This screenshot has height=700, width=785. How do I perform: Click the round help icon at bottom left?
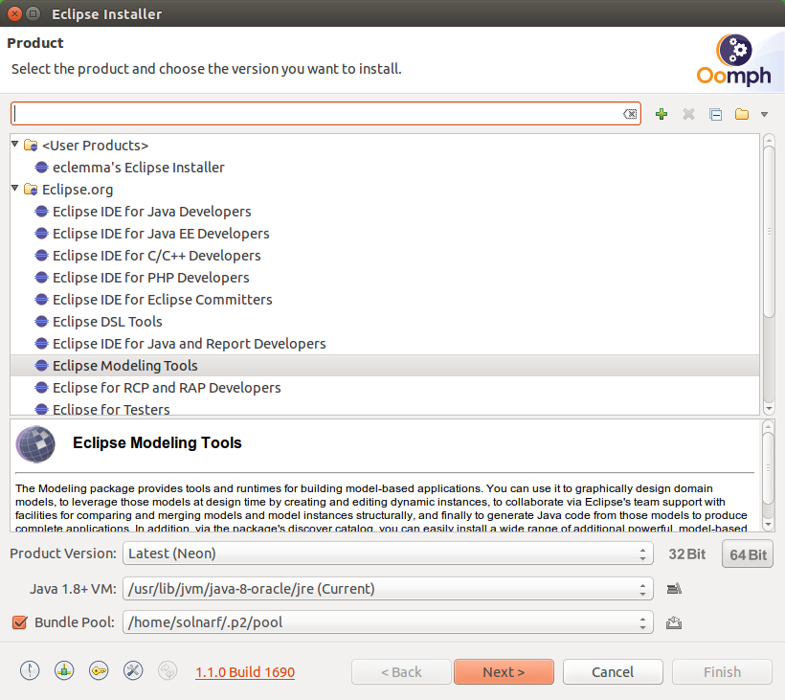click(30, 671)
